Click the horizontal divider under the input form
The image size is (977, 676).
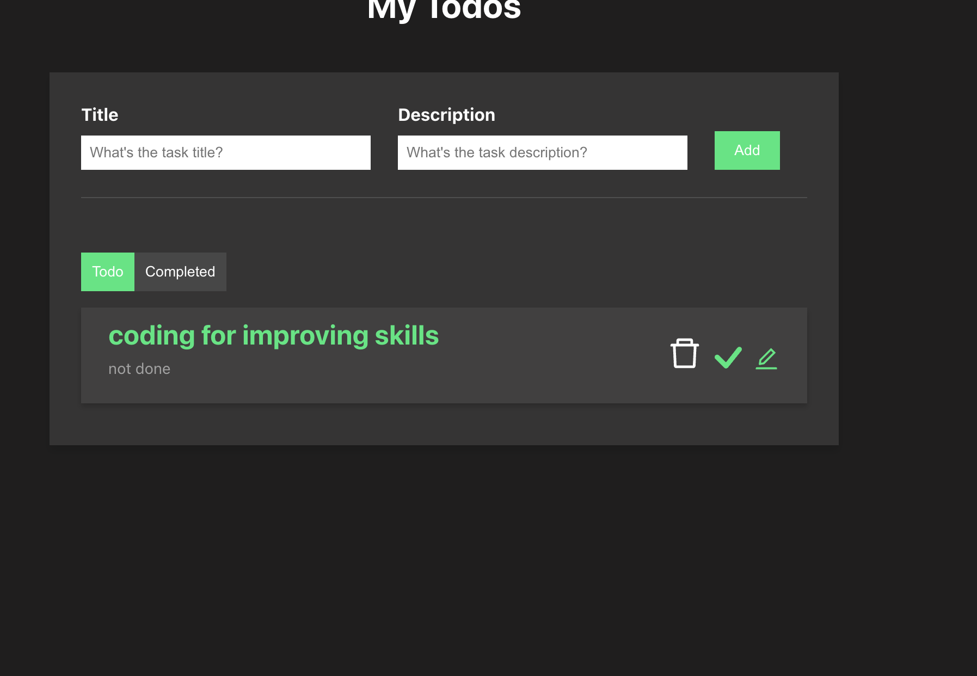444,198
